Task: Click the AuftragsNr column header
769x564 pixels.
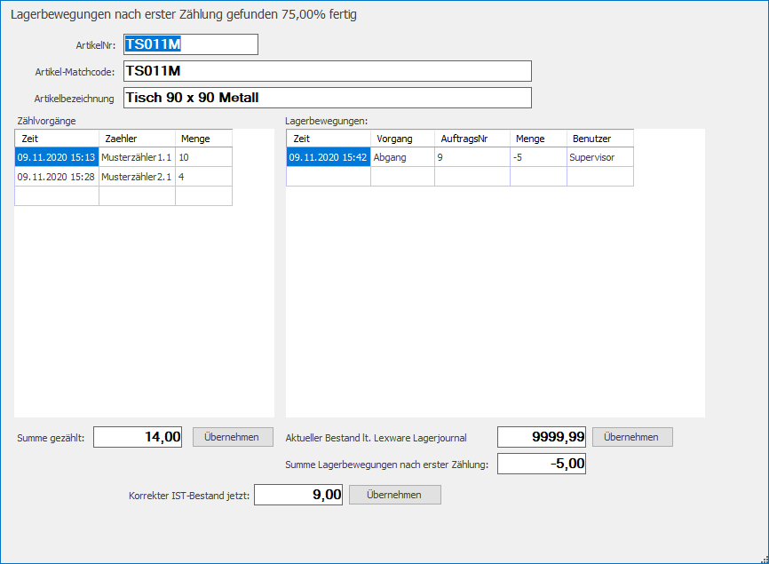Action: [472, 139]
